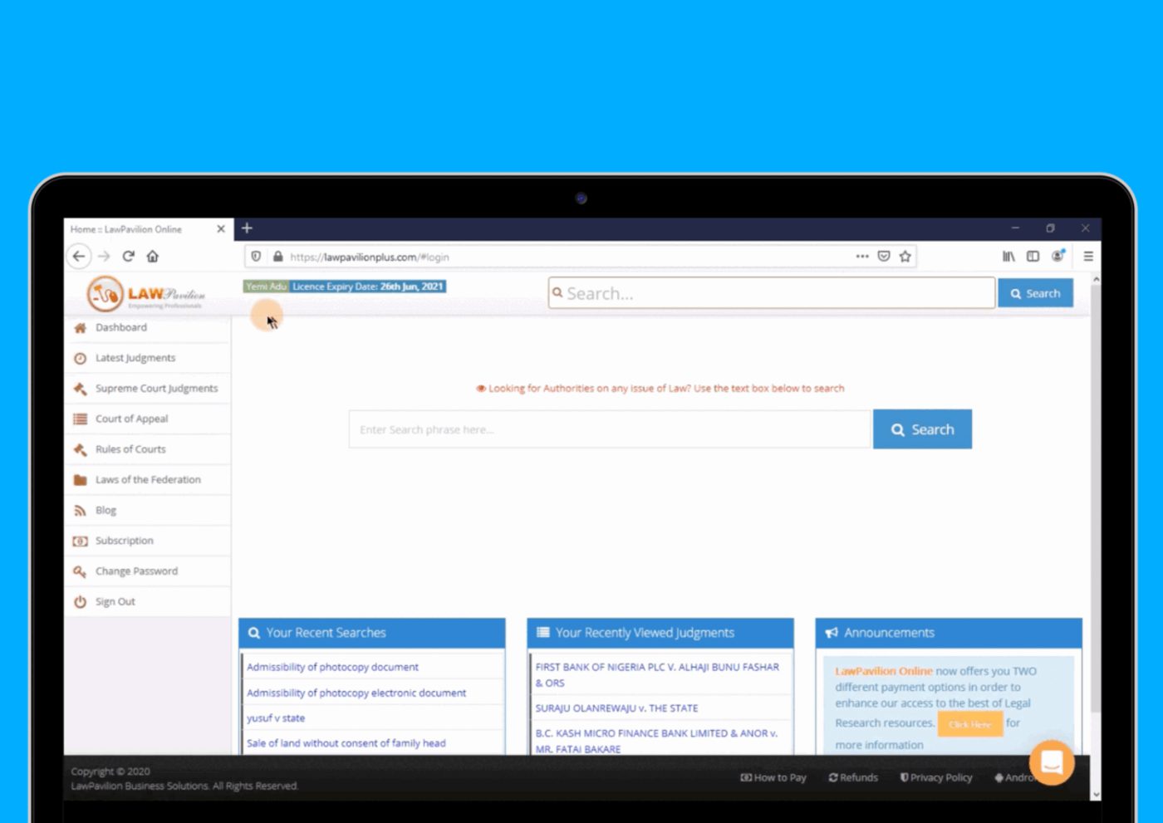This screenshot has height=823, width=1163.
Task: Toggle the browser sidebar icon
Action: click(x=1033, y=257)
